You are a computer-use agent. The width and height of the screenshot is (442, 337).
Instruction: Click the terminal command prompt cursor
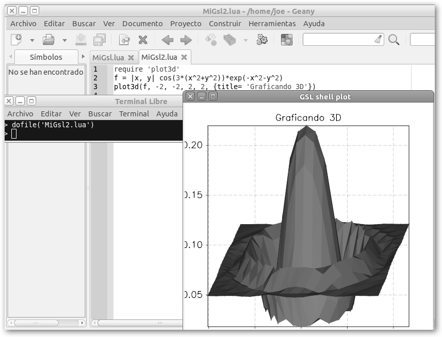14,134
